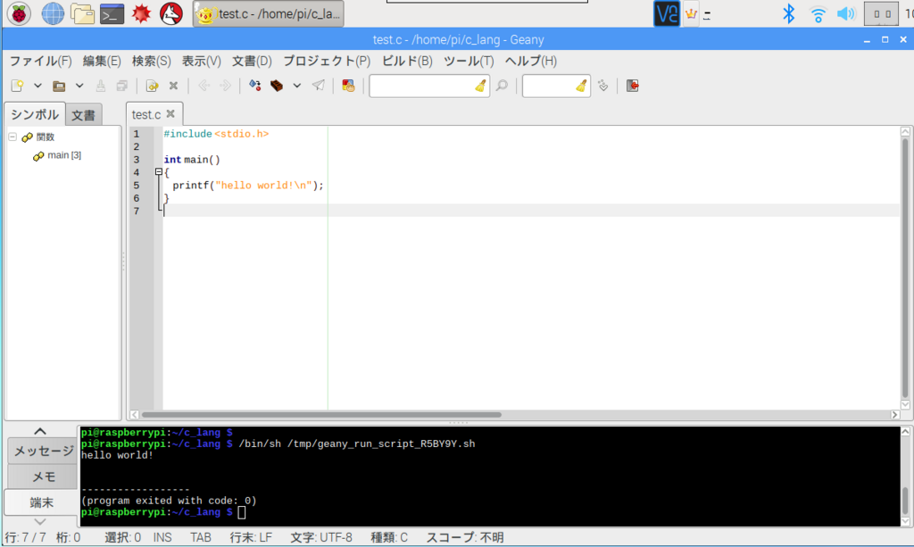The height and width of the screenshot is (547, 914).
Task: Click the save file icon
Action: tap(100, 87)
